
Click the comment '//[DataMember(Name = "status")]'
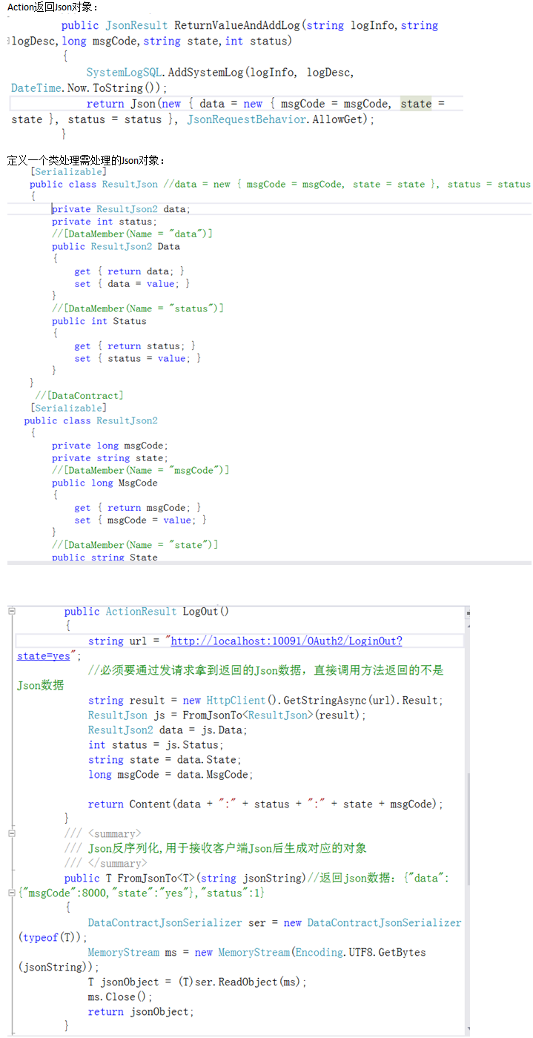138,308
